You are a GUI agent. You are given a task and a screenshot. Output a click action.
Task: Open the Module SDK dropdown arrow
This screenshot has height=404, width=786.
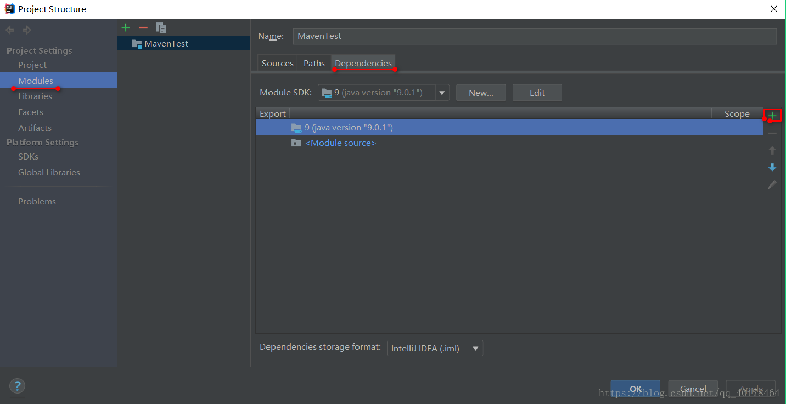click(442, 93)
